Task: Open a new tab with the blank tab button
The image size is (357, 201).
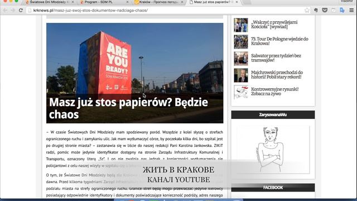Action: [247, 2]
